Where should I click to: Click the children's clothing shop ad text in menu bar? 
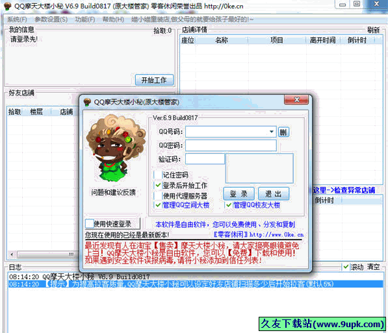click(x=192, y=19)
